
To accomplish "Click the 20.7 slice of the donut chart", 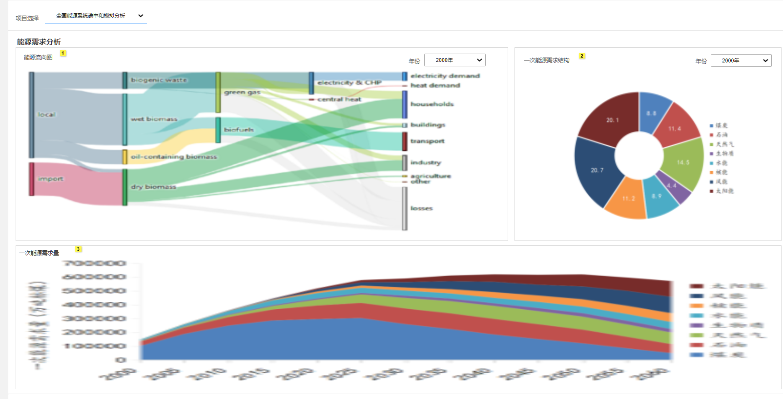I will [597, 170].
